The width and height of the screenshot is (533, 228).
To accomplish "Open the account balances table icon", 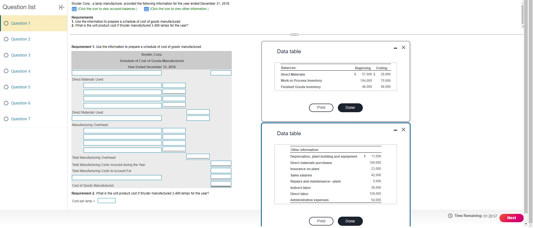I will (x=74, y=9).
